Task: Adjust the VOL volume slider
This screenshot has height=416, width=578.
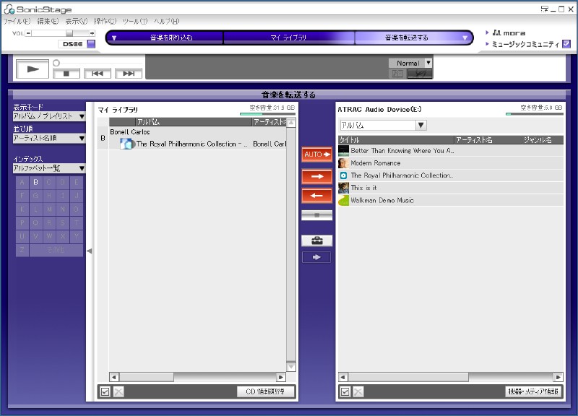Action: click(x=69, y=33)
